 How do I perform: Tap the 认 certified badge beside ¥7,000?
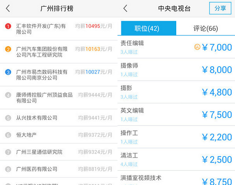pyautogui.click(x=197, y=47)
